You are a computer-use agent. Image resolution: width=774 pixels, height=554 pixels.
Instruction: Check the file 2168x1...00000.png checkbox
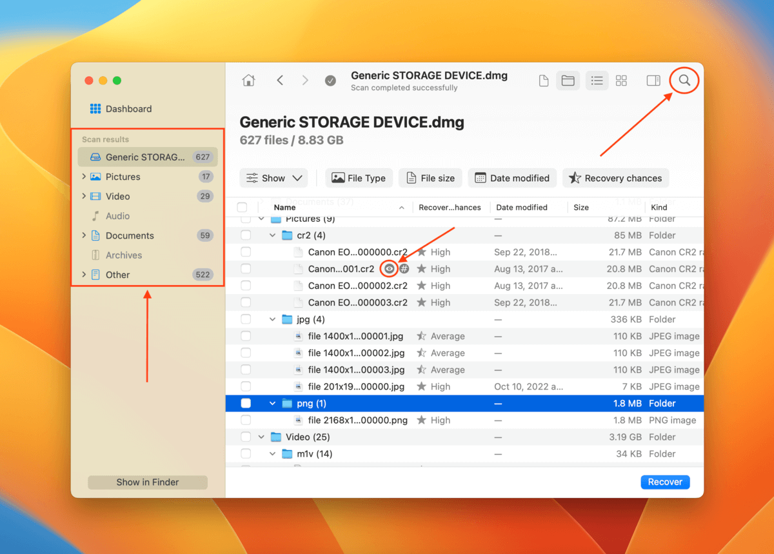click(x=246, y=420)
